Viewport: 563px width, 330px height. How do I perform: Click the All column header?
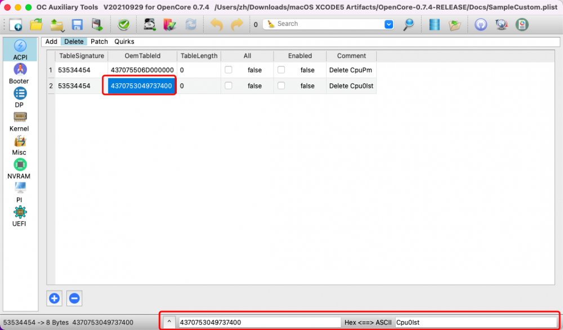(x=247, y=56)
